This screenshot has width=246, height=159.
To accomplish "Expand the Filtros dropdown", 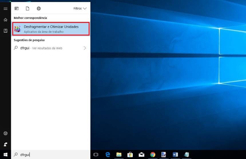I will pos(80,9).
